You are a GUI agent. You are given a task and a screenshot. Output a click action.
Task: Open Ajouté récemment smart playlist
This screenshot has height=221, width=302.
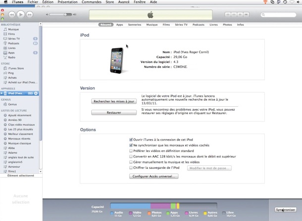19,115
